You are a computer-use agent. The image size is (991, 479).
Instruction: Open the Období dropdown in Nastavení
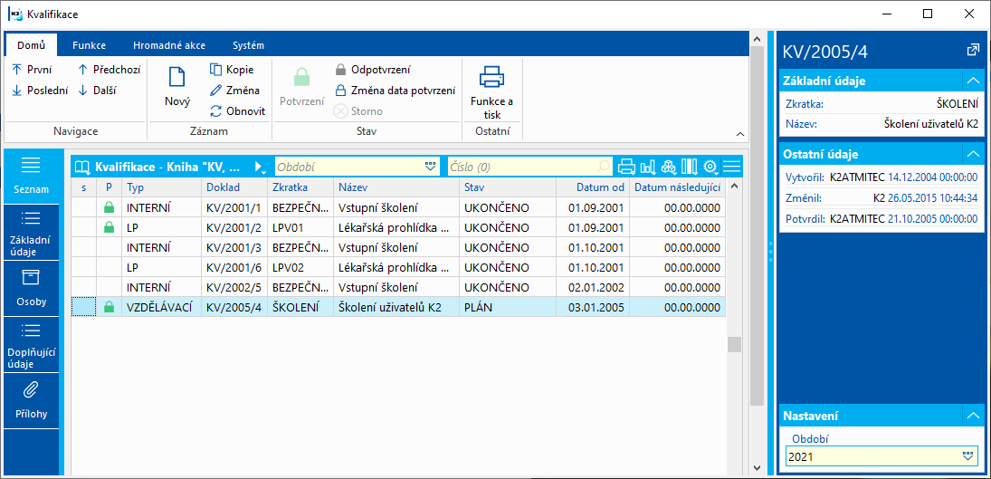click(968, 456)
